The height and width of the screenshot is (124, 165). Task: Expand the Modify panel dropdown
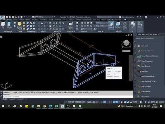click(x=57, y=32)
